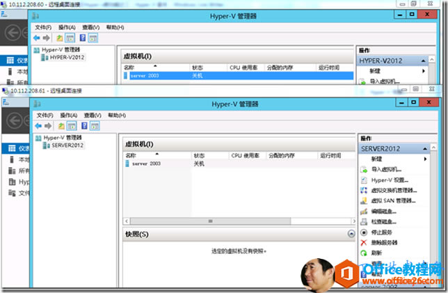The image size is (448, 293).
Task: Click 检查磁盘 action
Action: [378, 221]
